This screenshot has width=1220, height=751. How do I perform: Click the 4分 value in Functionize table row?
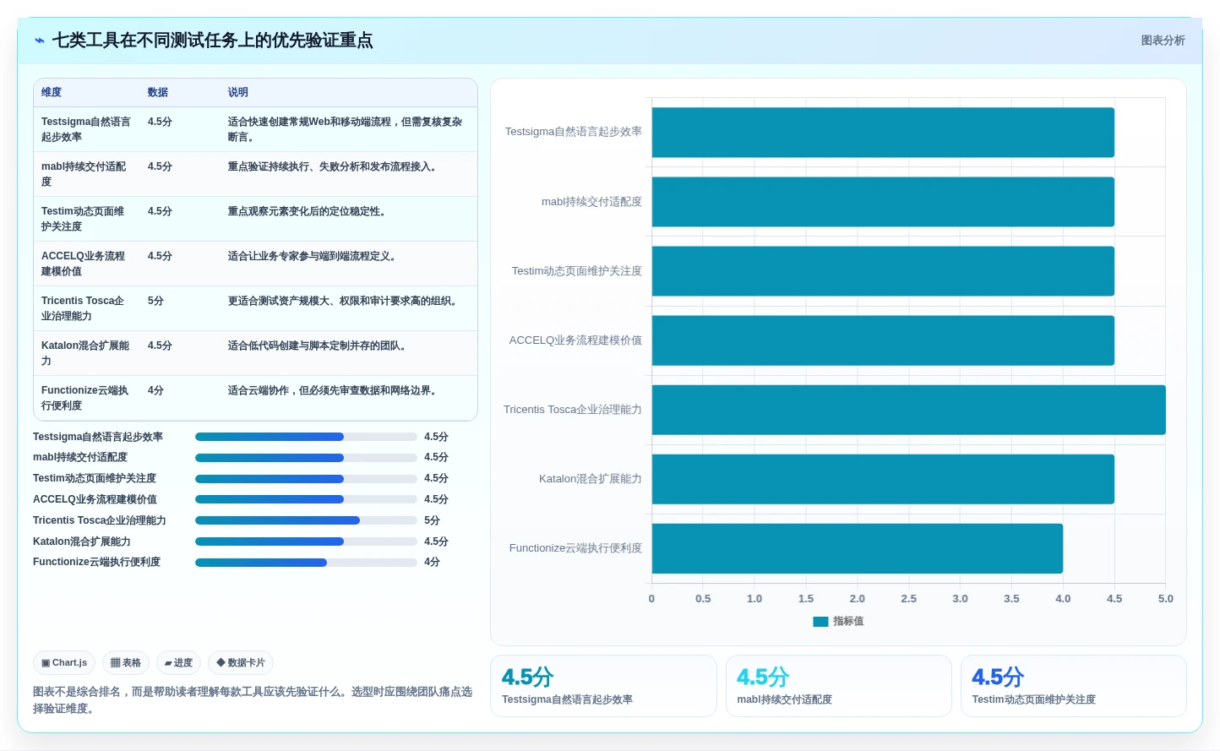155,390
